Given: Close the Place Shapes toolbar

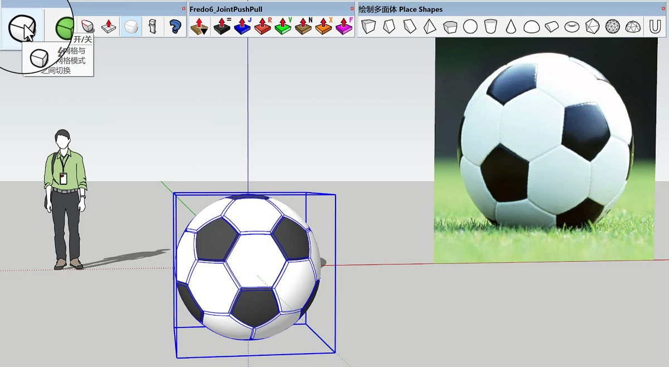Looking at the screenshot, I should (664, 8).
